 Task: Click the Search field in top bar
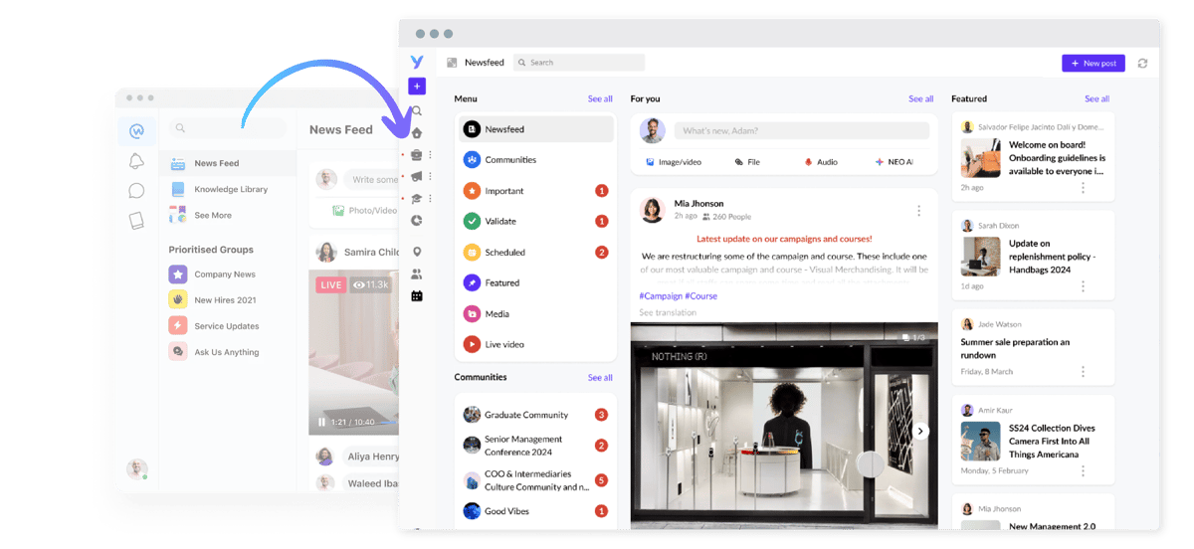tap(579, 63)
